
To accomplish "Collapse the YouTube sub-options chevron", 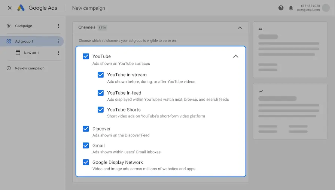I will pyautogui.click(x=235, y=56).
